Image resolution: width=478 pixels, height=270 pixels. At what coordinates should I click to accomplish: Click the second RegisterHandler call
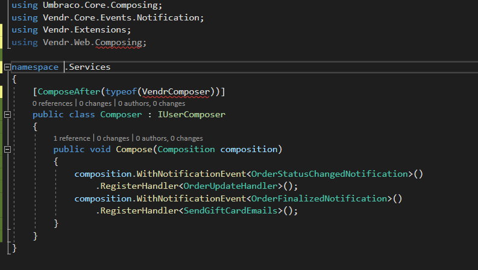tap(139, 210)
